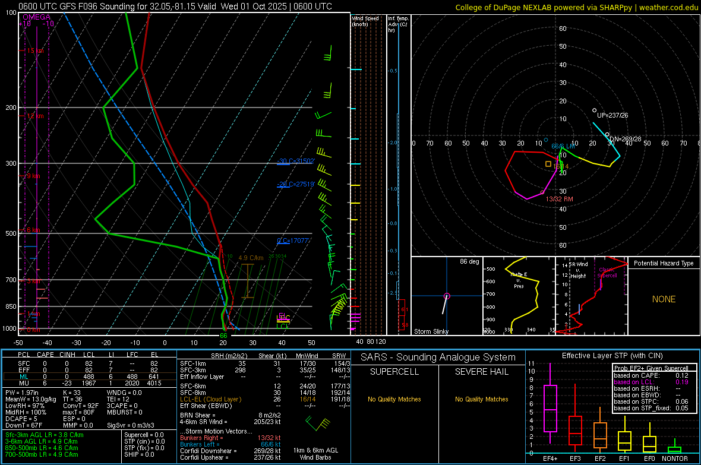Image resolution: width=701 pixels, height=465 pixels.
Task: Click the "4.9 C/km" lapse rate label on skew-T
Action: (x=251, y=258)
